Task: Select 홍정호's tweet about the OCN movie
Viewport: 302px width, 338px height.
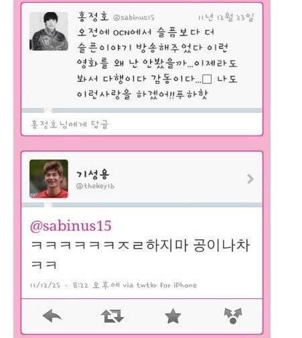Action: tap(157, 63)
